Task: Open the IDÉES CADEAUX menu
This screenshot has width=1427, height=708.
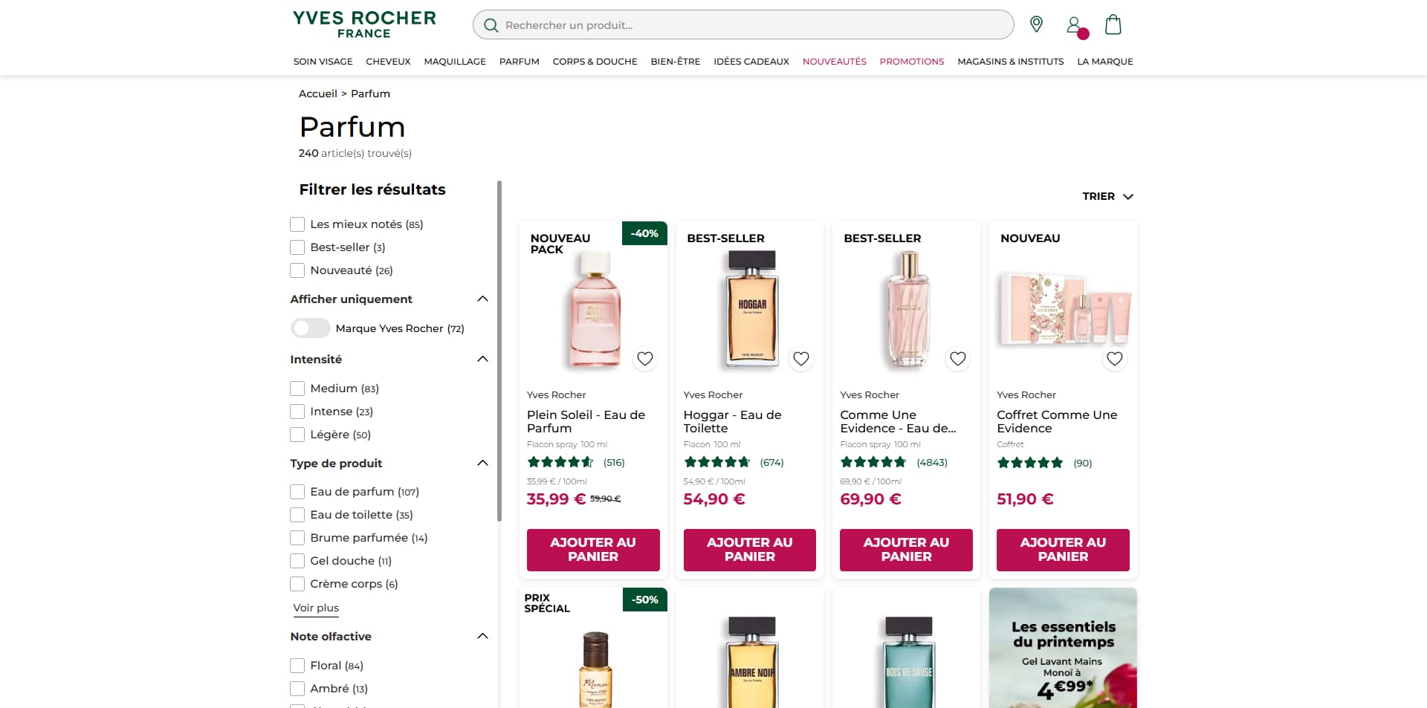Action: pos(751,62)
